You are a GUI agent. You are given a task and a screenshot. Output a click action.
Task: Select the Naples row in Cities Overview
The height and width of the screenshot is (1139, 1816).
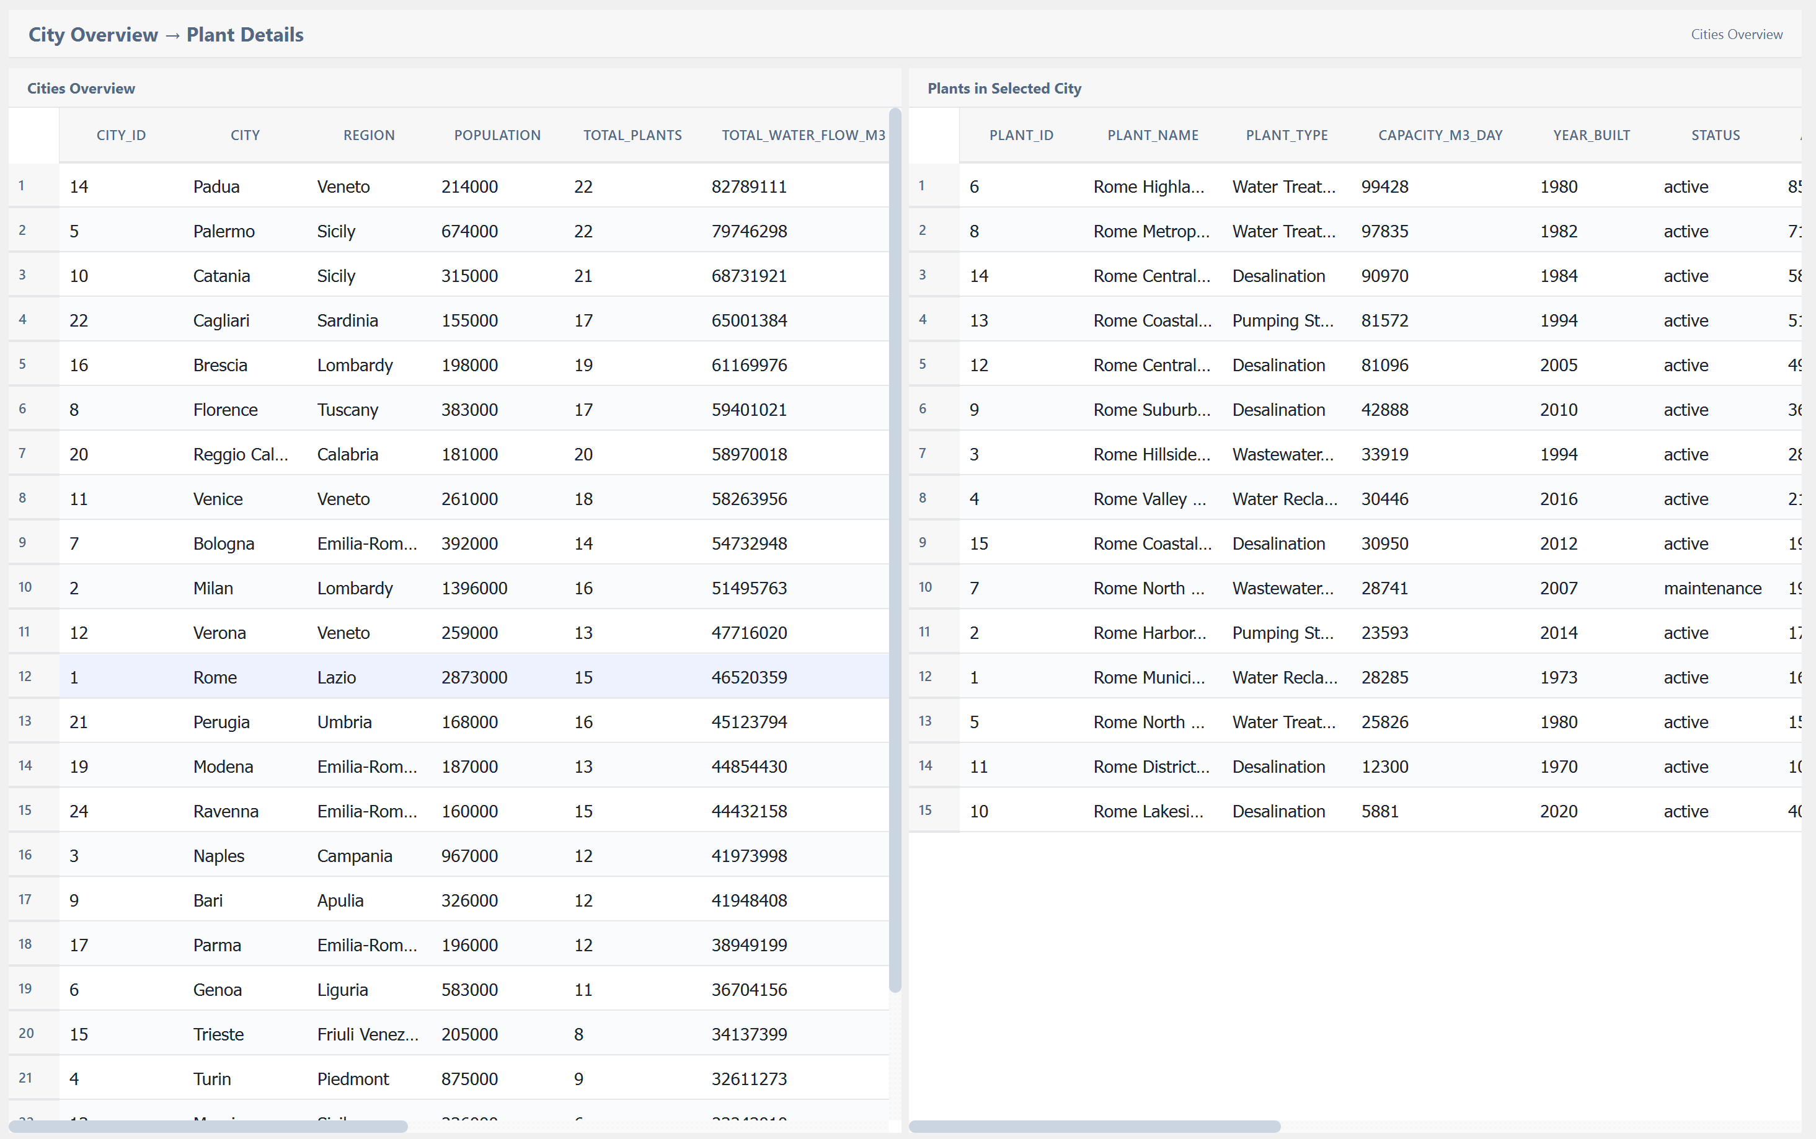[218, 856]
